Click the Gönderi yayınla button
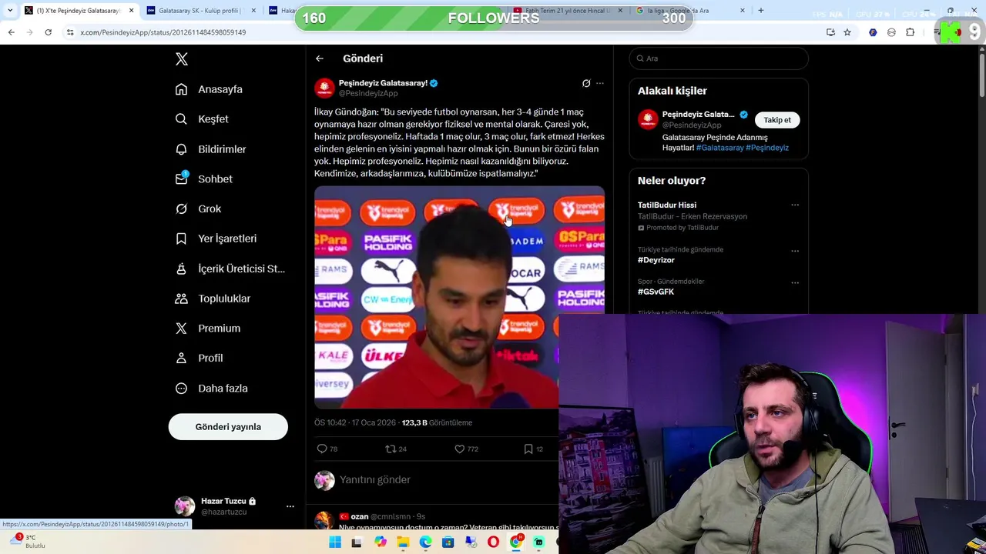The height and width of the screenshot is (554, 986). point(228,427)
